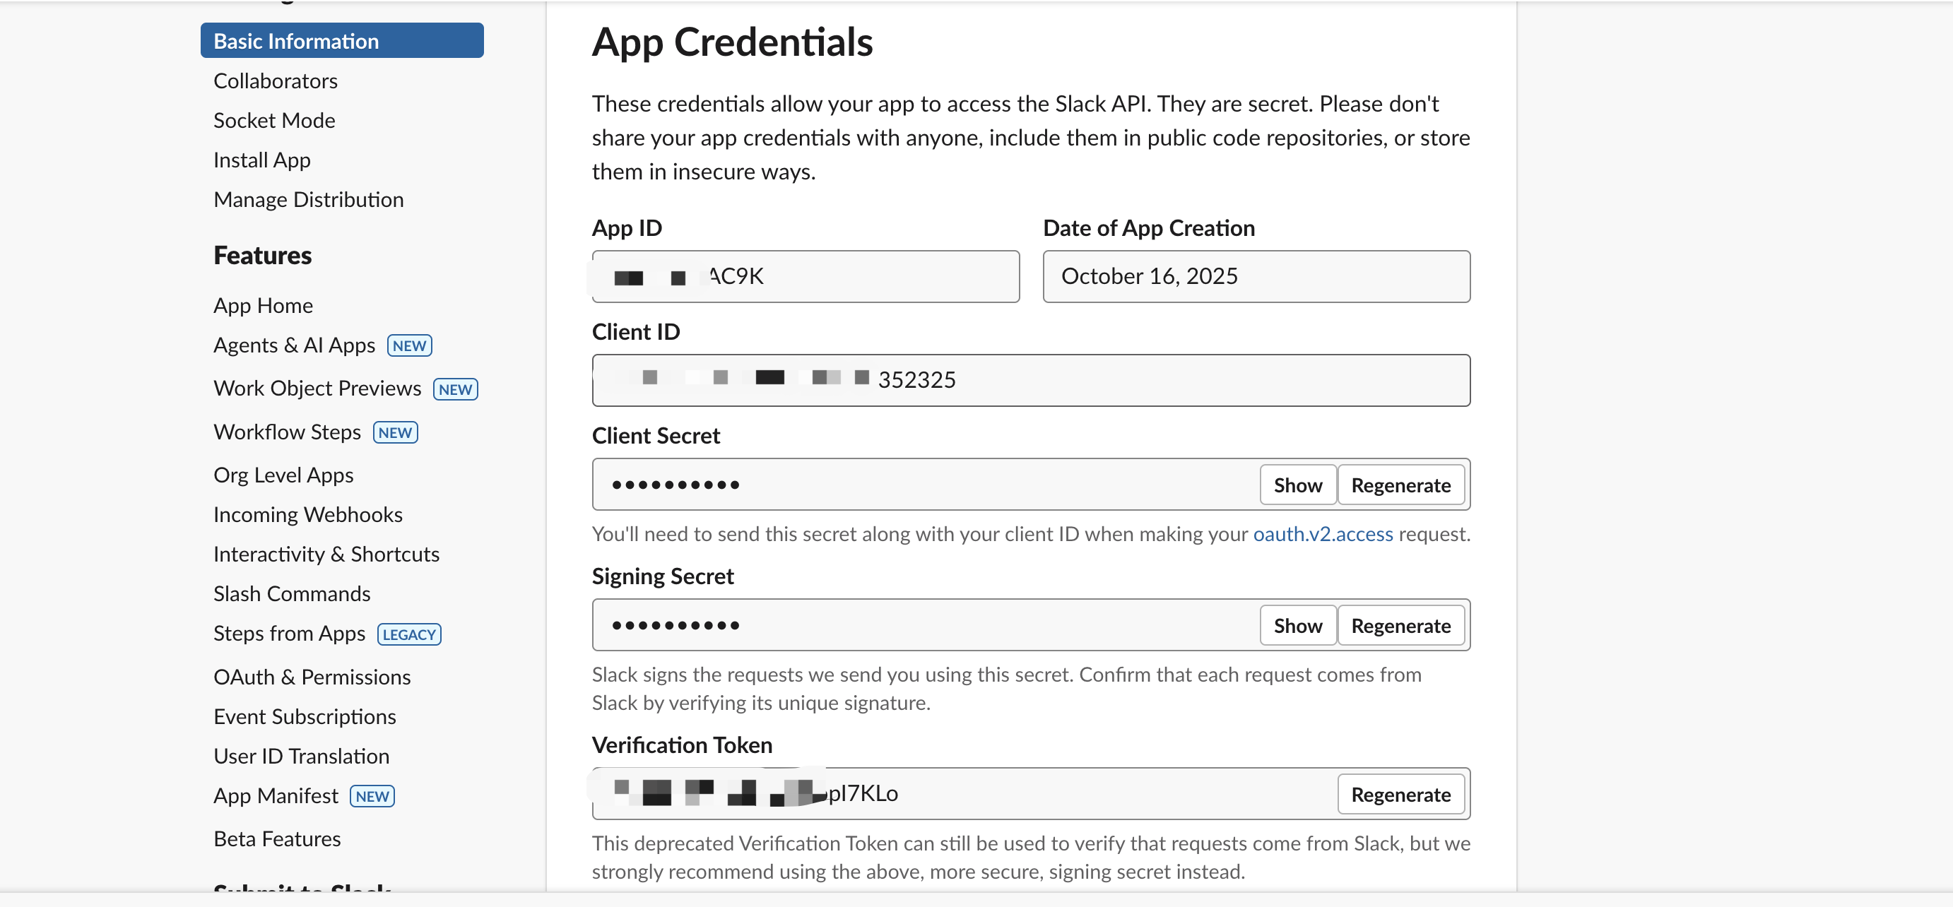Show the Client Secret value
The image size is (1953, 907).
(1297, 485)
